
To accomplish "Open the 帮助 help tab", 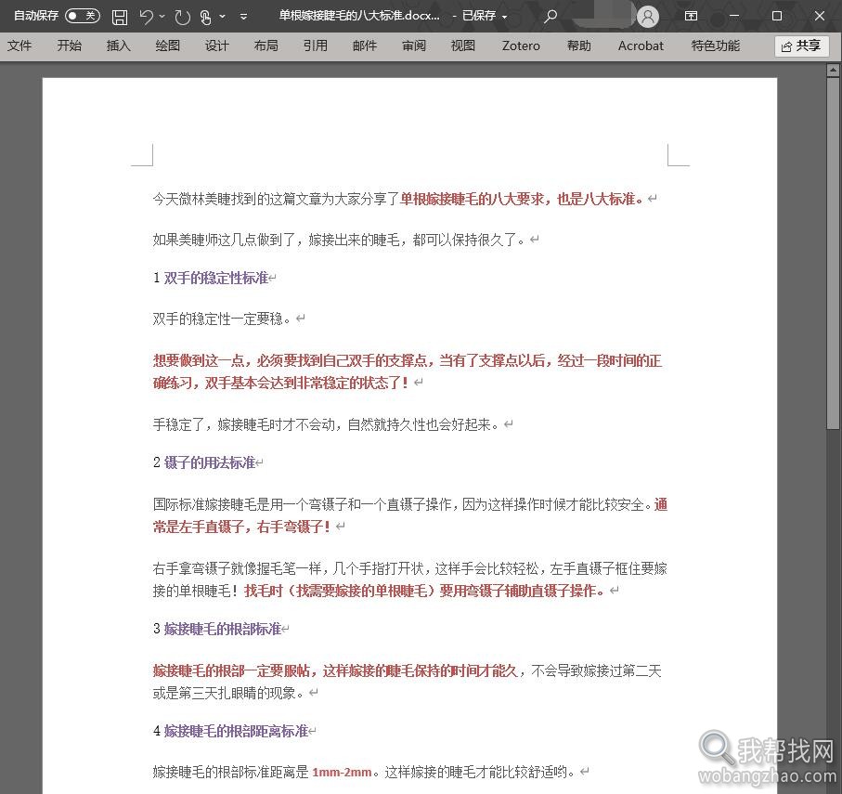I will pos(579,46).
